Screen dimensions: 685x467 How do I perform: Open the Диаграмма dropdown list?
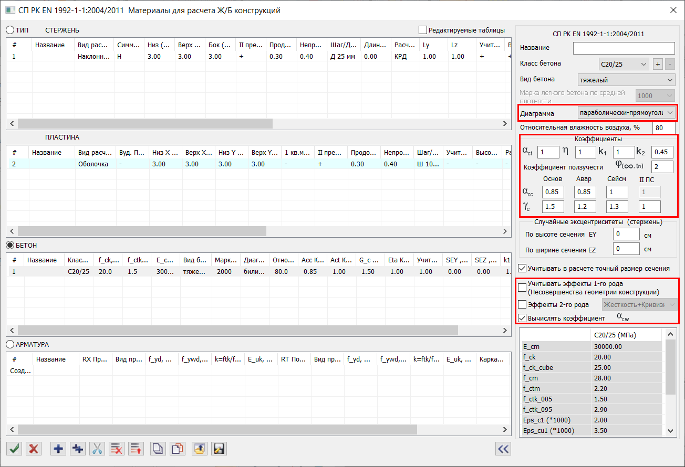(626, 112)
